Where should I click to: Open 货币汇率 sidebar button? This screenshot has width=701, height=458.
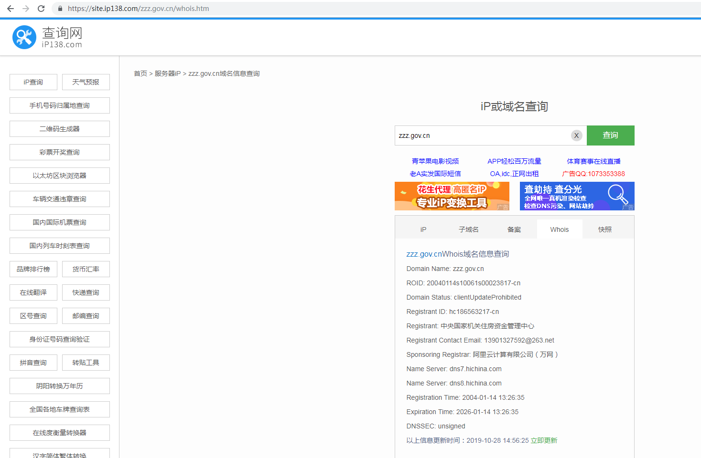coord(86,269)
